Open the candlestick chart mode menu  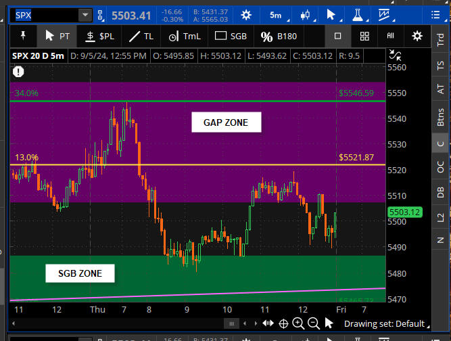305,15
